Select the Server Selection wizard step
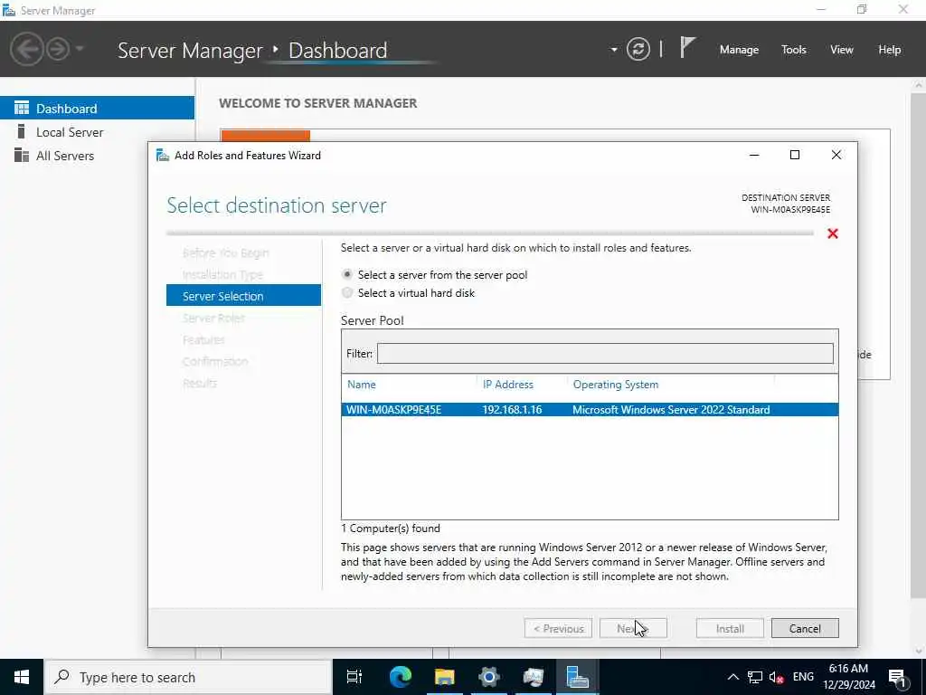The height and width of the screenshot is (695, 926). (x=243, y=296)
